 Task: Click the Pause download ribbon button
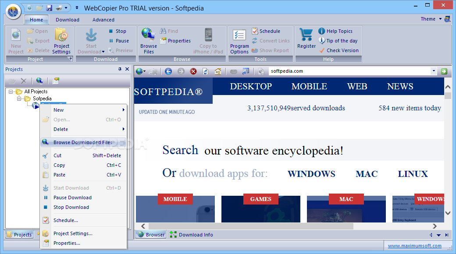pos(119,41)
